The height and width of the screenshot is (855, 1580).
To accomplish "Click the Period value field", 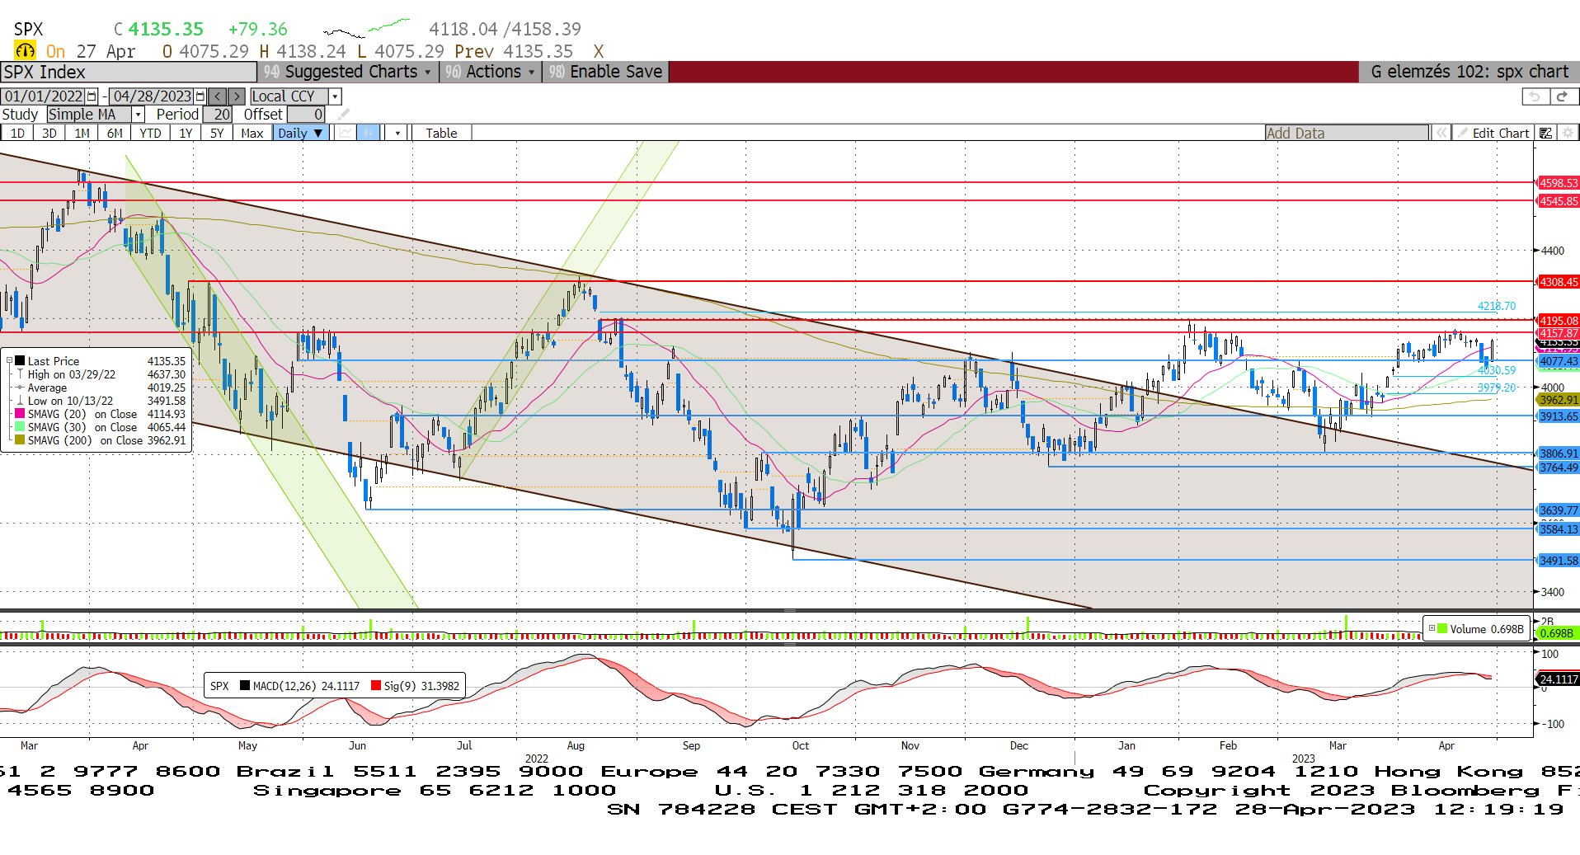I will point(218,115).
